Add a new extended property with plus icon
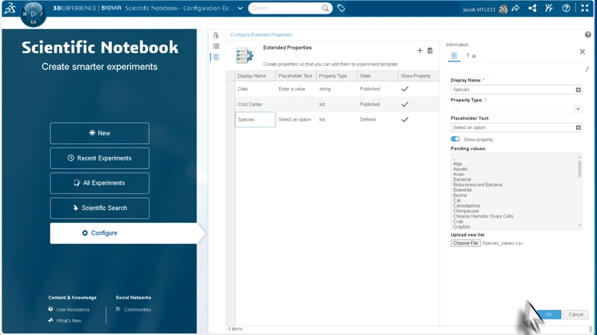The height and width of the screenshot is (335, 597). (420, 50)
